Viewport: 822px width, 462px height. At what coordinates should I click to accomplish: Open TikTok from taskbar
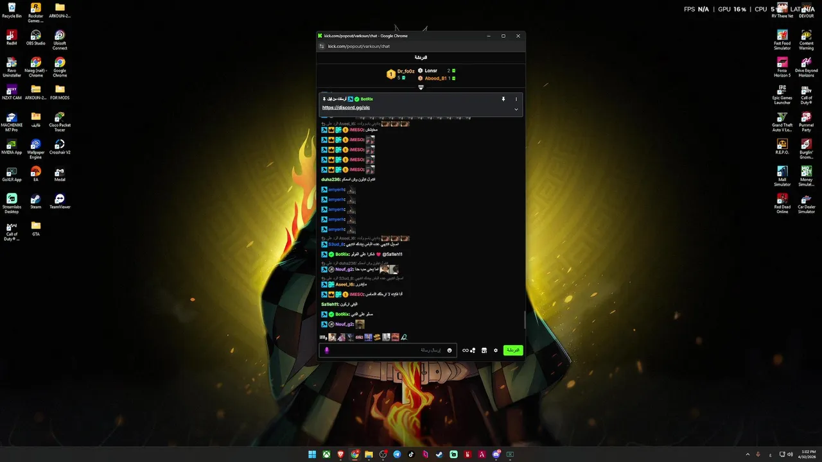click(x=411, y=454)
